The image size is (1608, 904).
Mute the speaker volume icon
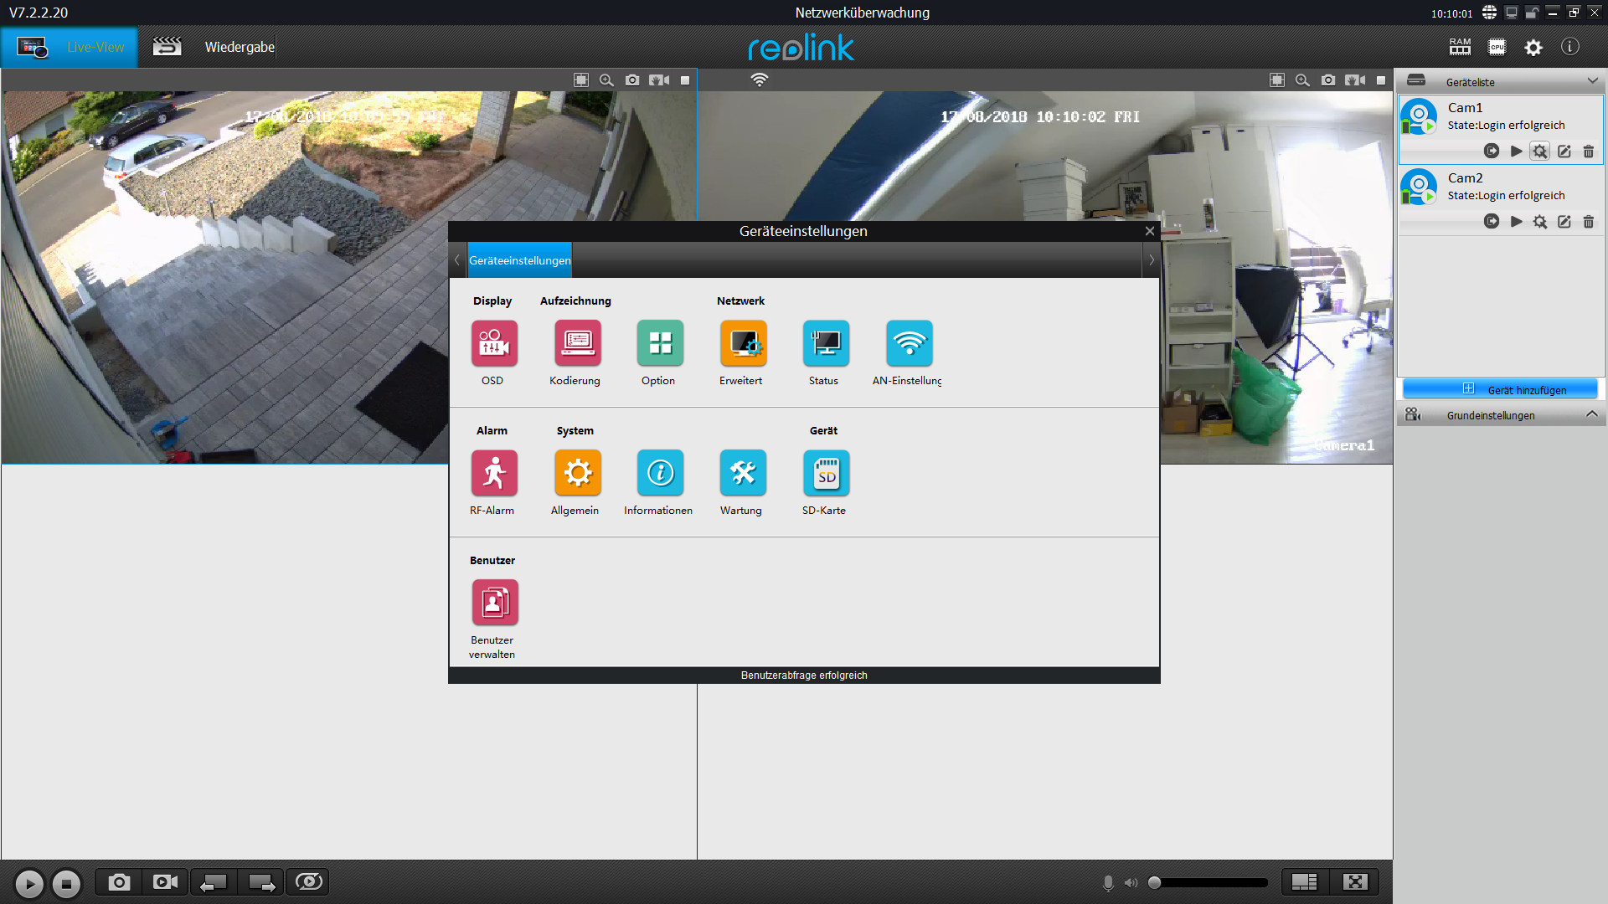coord(1131,882)
